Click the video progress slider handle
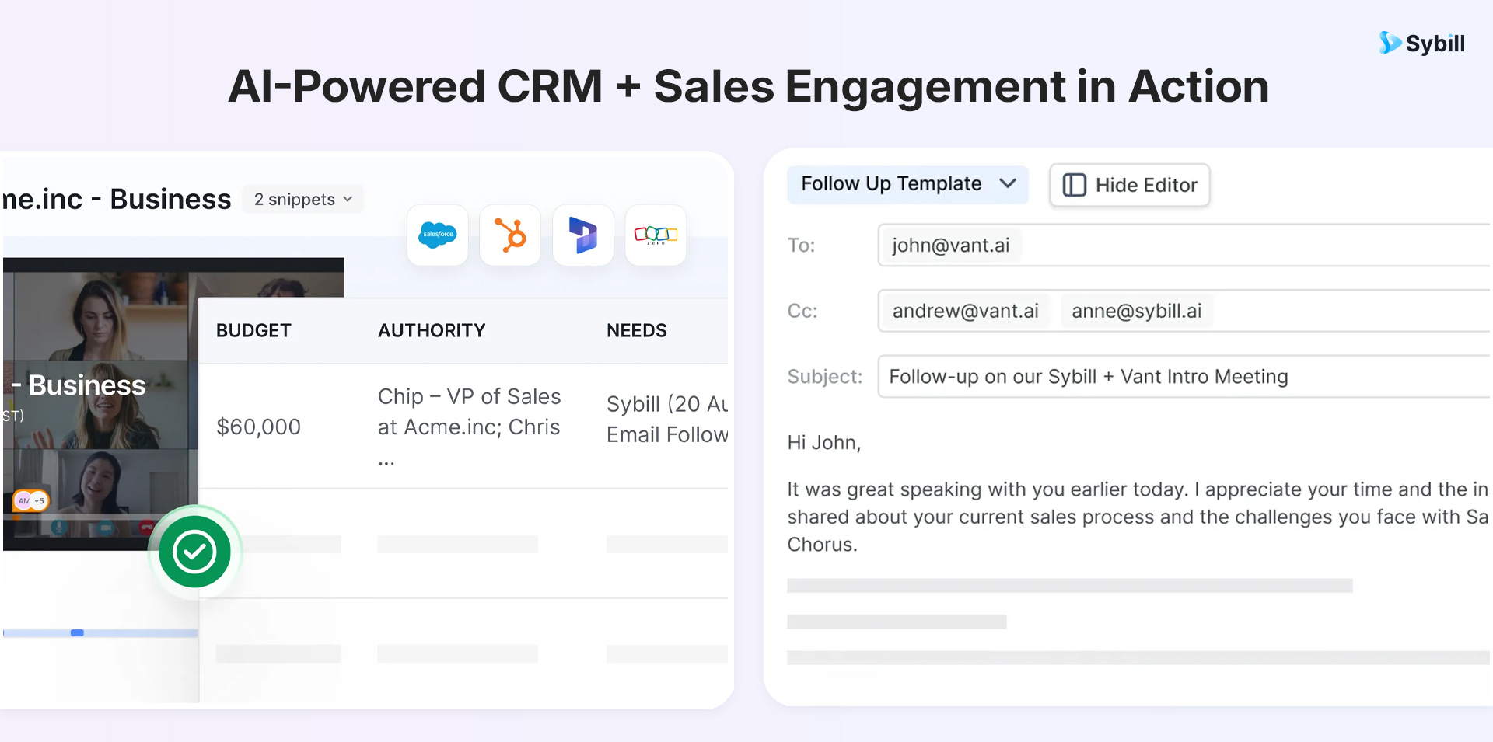 tap(77, 632)
